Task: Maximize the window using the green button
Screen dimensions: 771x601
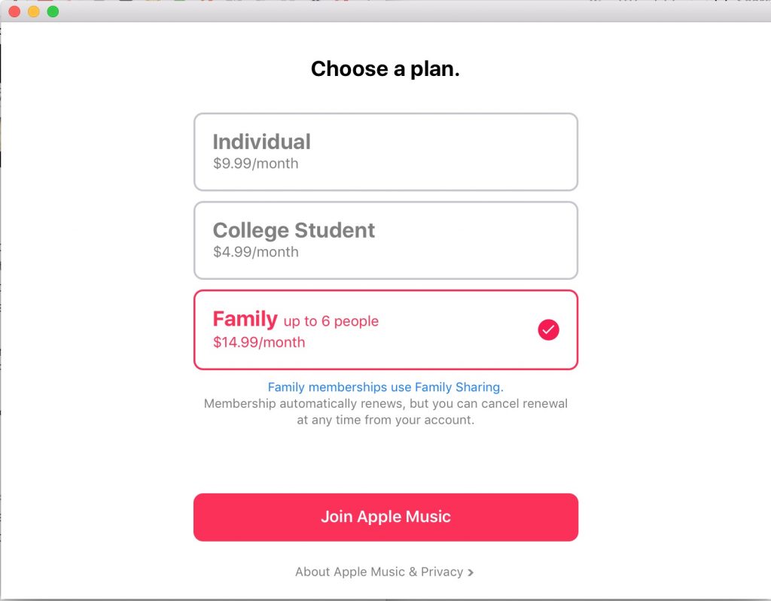Action: [x=53, y=12]
